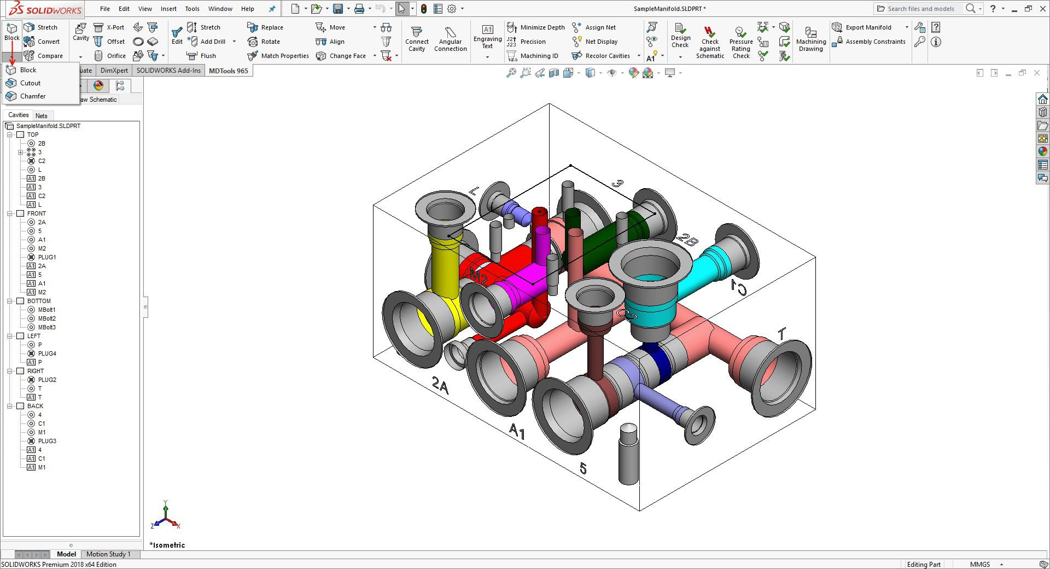Switch to the Nets tab
The width and height of the screenshot is (1050, 569).
coord(42,115)
